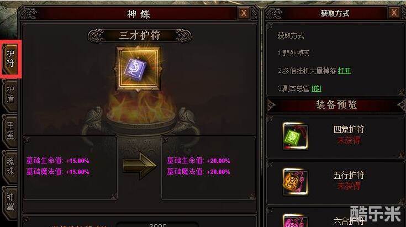The height and width of the screenshot is (227, 406).
Task: Click the green link after 副本总管
Action: point(317,88)
